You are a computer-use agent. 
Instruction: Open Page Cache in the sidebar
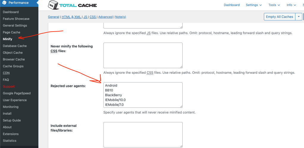[12, 32]
